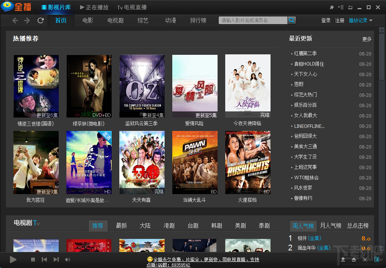Image resolution: width=386 pixels, height=268 pixels.
Task: Select 港剧 tab in 电视剧 section
Action: click(x=169, y=226)
